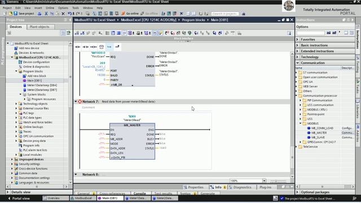Select MB_SLAVE instruction in Communication list

coord(318,138)
